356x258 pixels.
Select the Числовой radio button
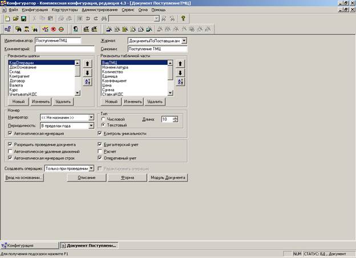coord(103,118)
